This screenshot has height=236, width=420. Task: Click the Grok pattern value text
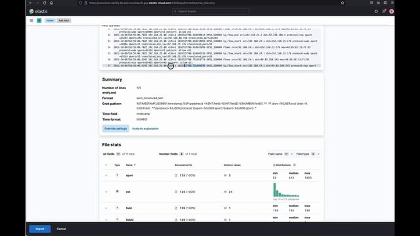[x=222, y=106]
